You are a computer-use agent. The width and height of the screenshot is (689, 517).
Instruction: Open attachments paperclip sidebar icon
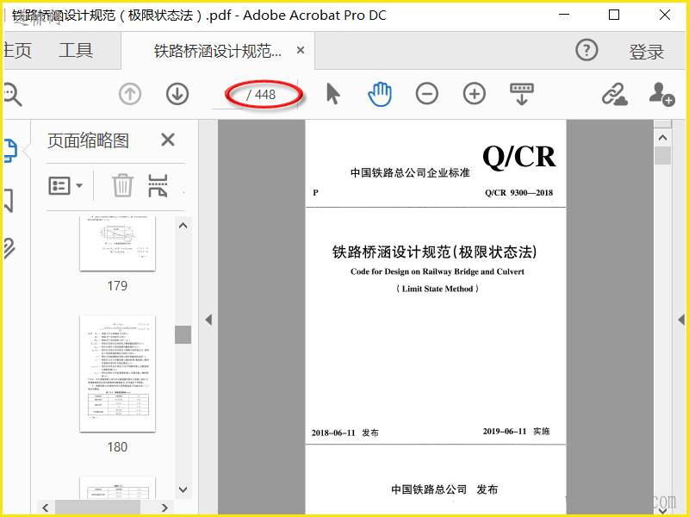click(x=9, y=248)
